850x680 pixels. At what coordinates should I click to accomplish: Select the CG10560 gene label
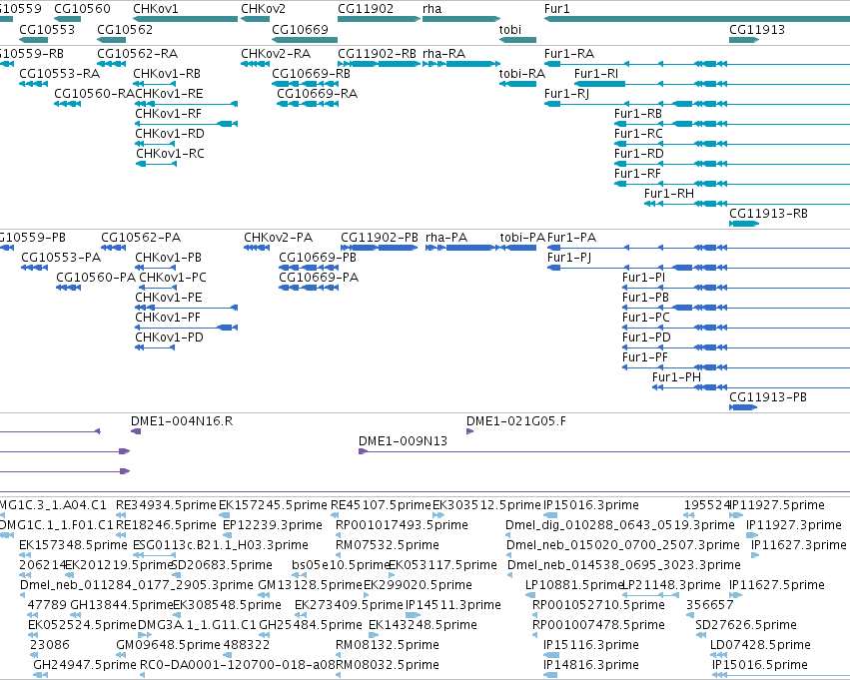coord(82,9)
